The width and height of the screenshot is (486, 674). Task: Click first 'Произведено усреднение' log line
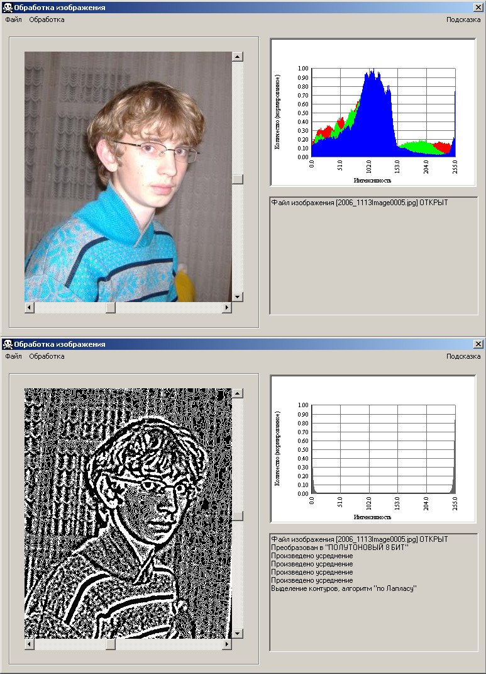(312, 555)
